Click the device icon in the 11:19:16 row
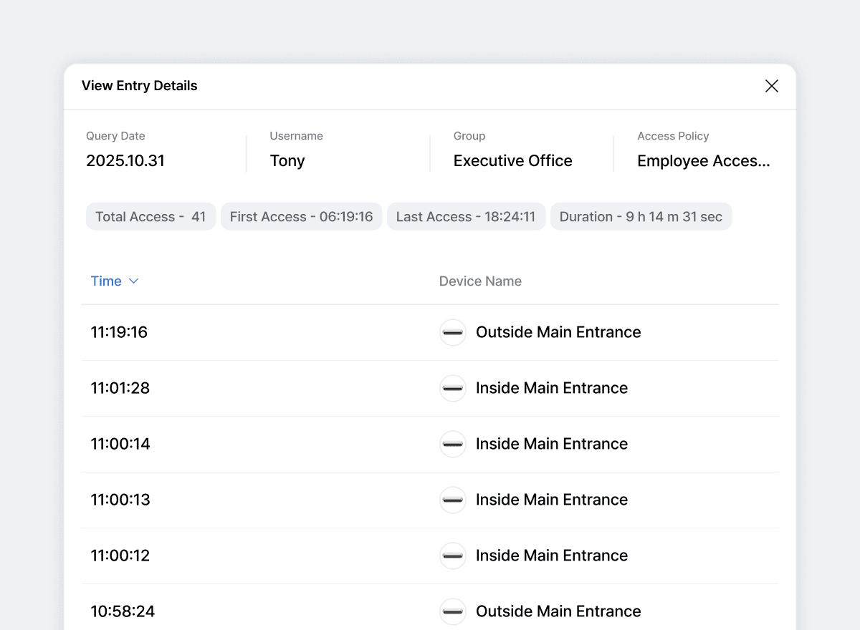The width and height of the screenshot is (860, 630). click(x=452, y=332)
